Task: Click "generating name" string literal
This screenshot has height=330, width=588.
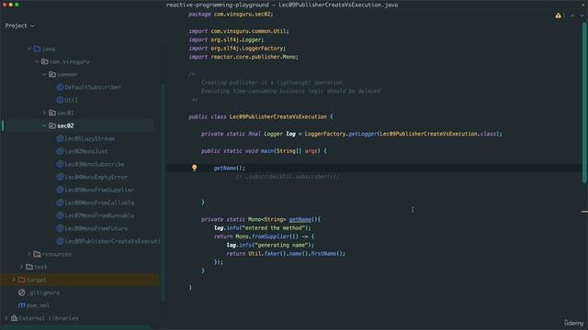Action: coord(283,245)
